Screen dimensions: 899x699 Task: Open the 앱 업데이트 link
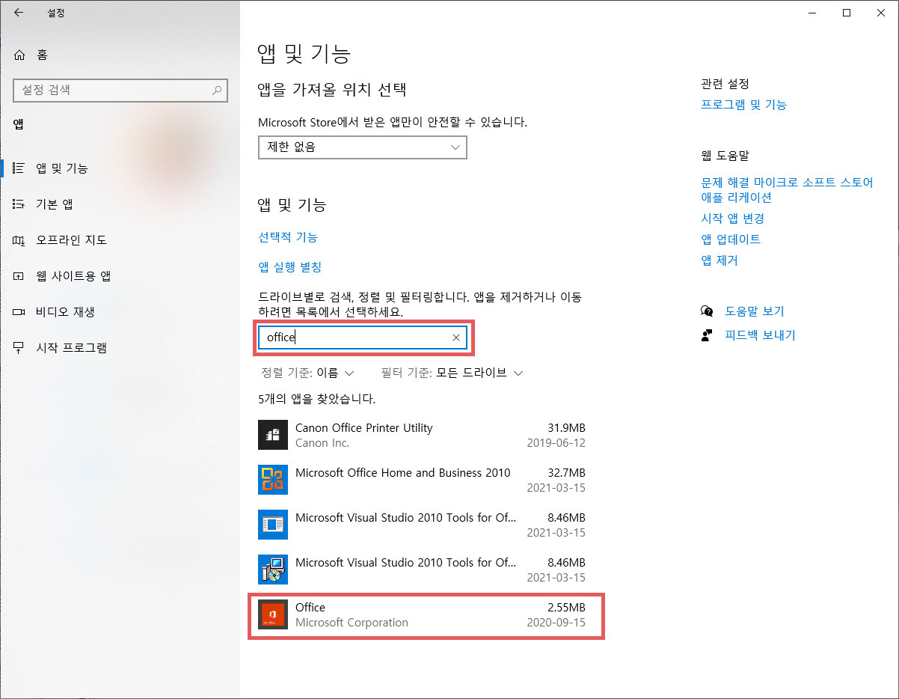[x=731, y=239]
